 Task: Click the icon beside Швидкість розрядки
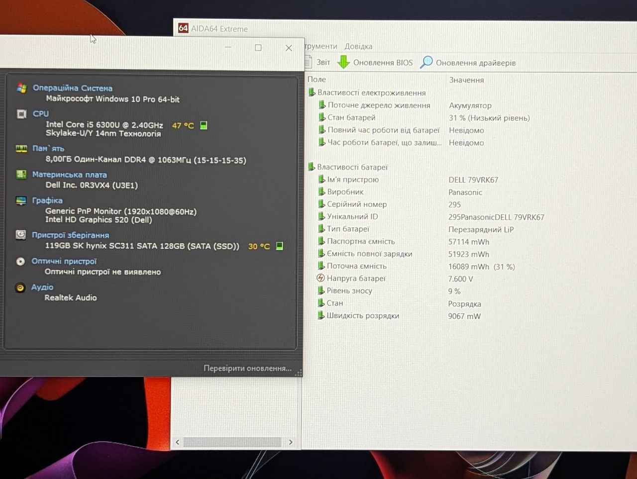(321, 315)
